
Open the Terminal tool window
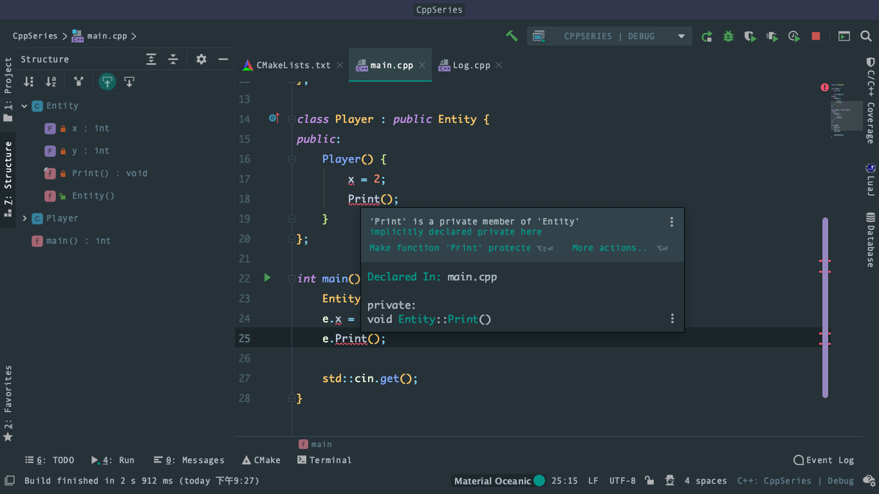tap(324, 460)
